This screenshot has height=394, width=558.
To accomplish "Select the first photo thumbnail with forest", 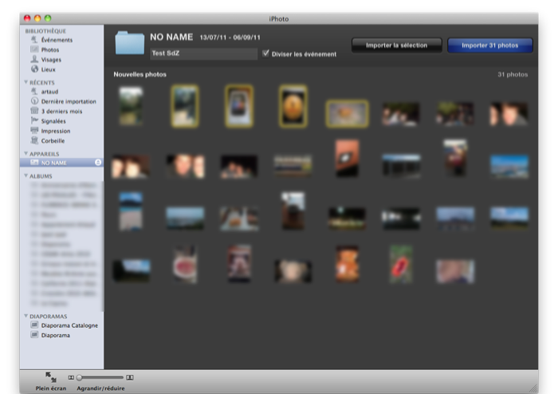I will pos(131,106).
